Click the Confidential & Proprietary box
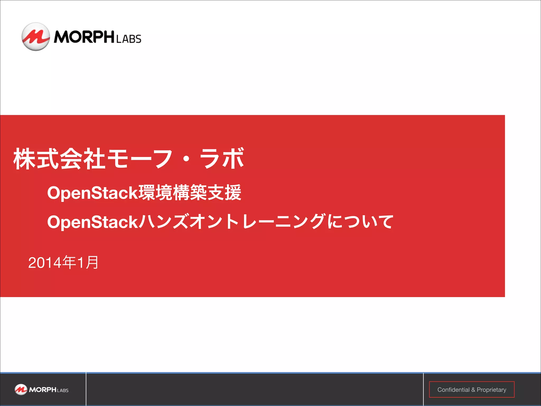This screenshot has height=406, width=541. point(472,390)
